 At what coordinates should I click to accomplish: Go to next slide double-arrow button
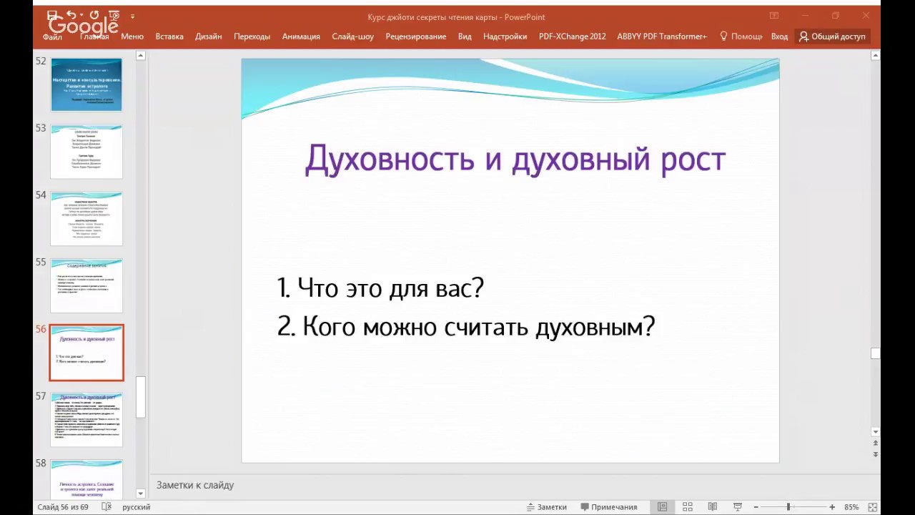point(875,454)
